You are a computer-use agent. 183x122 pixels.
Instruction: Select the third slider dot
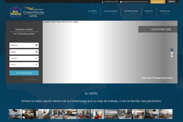click(172, 56)
